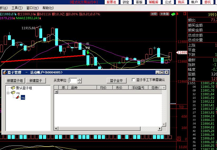Open the 帐户 tab
This screenshot has width=217, height=150.
pos(194,2)
